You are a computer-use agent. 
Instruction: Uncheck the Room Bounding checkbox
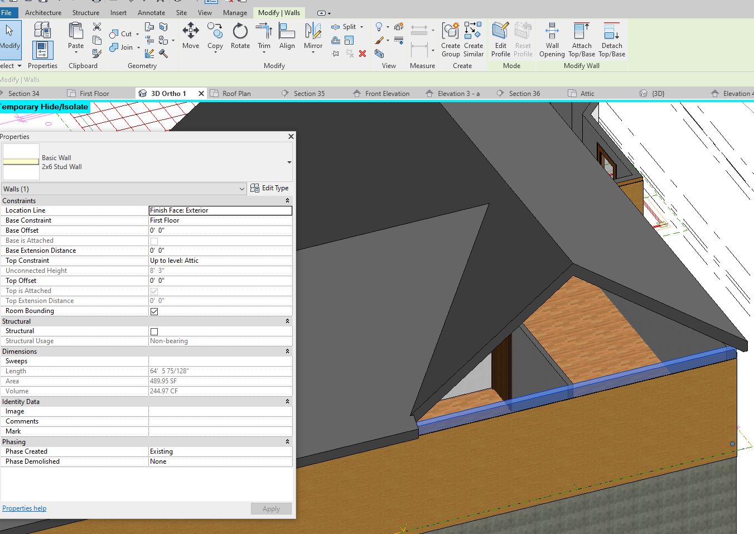click(x=154, y=311)
